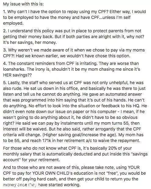Click the line mentioning '171k in her retirement a/c'
Screen dimensions: 151x189
click(x=71, y=141)
